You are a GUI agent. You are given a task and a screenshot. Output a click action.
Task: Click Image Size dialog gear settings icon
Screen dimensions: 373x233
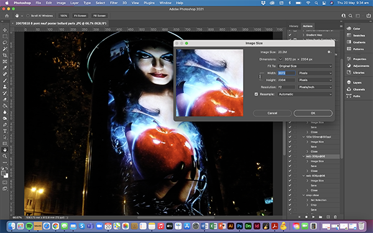pos(329,52)
